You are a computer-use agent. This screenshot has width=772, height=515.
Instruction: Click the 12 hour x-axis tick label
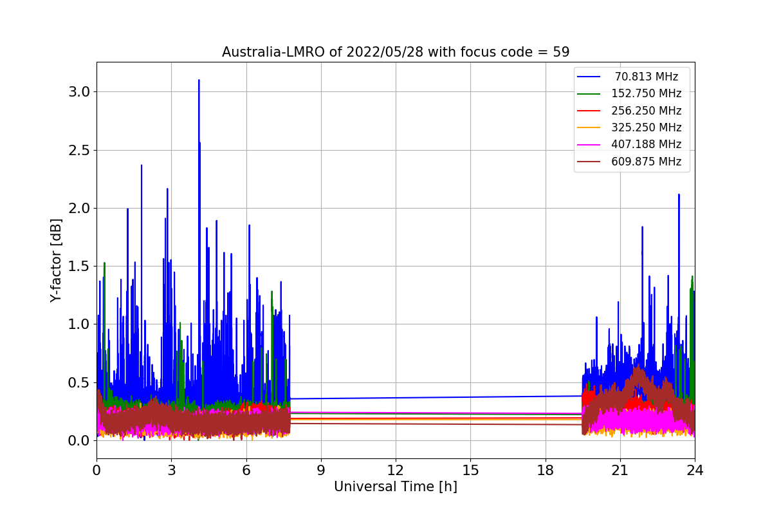[x=396, y=471]
